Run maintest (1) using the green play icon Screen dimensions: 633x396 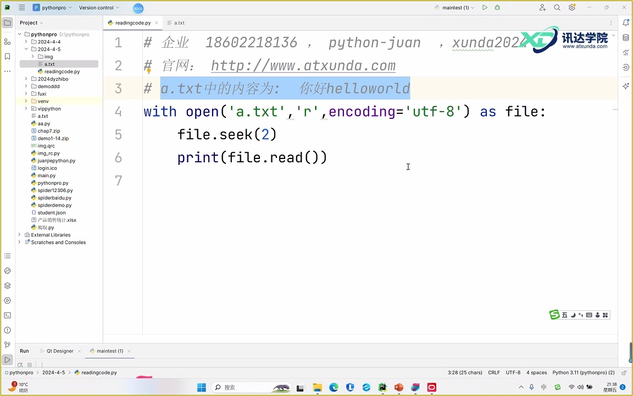tap(485, 8)
